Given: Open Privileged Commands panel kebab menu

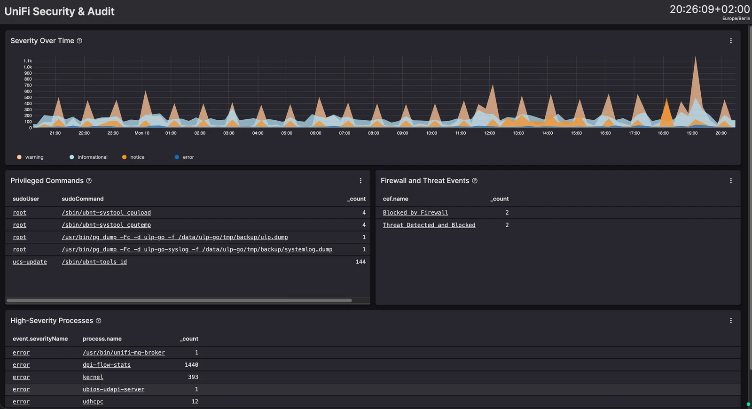Looking at the screenshot, I should pyautogui.click(x=360, y=181).
